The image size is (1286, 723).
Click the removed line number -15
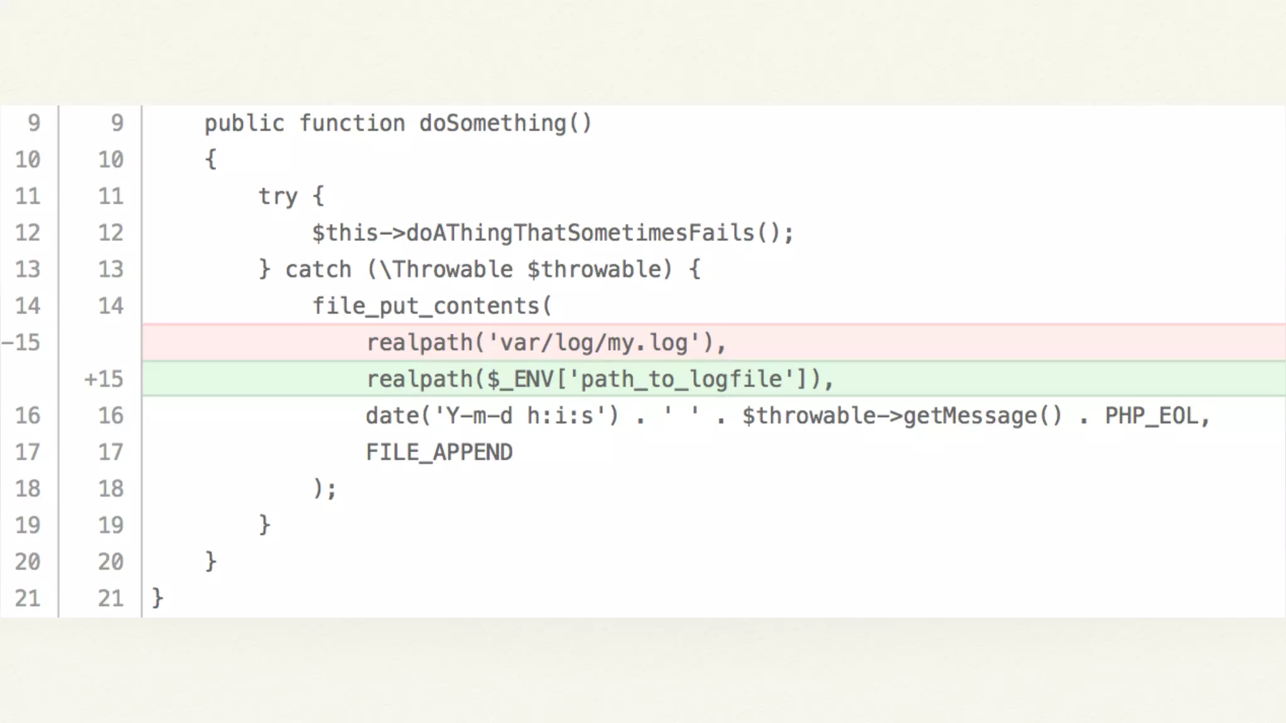pyautogui.click(x=21, y=343)
